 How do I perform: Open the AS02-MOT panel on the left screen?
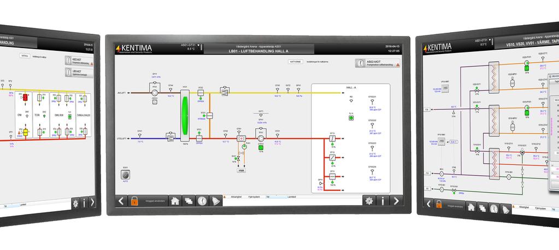point(79,61)
